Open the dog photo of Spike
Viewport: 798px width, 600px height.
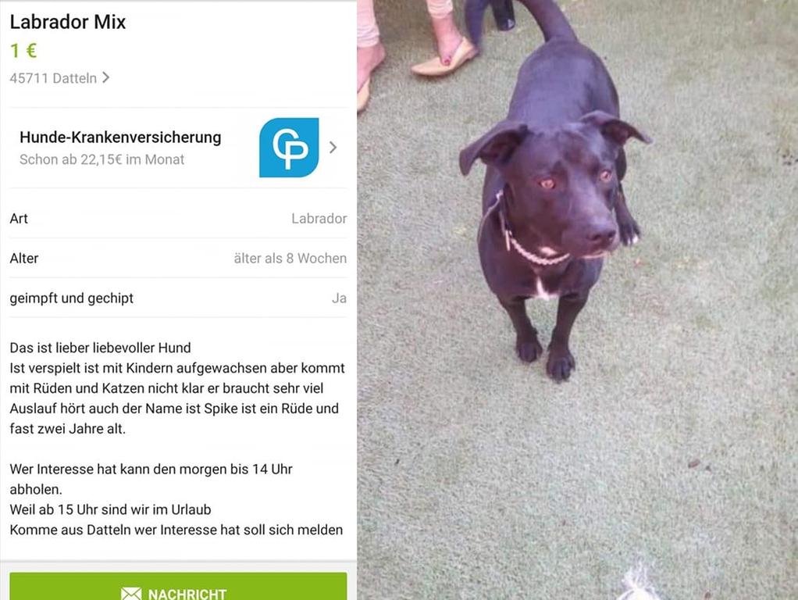pos(578,300)
